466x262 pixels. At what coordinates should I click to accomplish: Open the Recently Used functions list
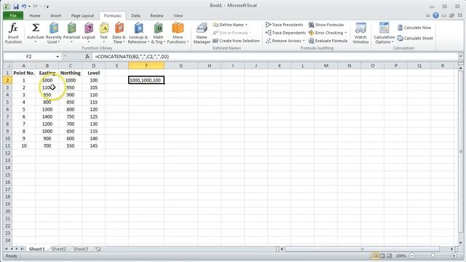coord(53,33)
